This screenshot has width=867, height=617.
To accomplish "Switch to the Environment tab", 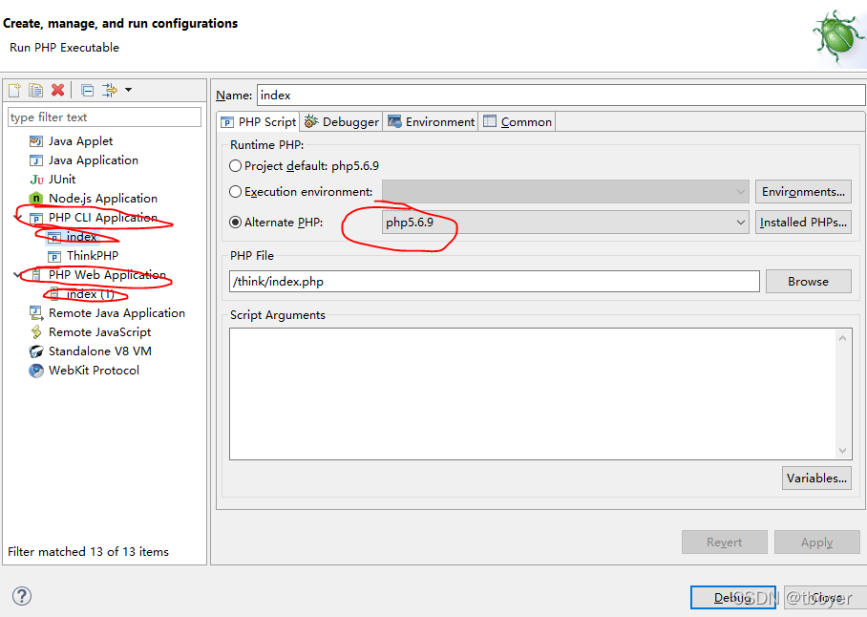I will [x=432, y=121].
